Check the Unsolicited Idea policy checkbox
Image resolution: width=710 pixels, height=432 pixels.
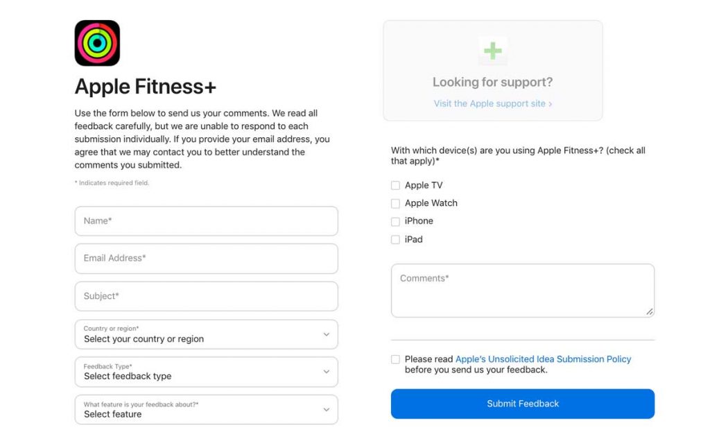tap(395, 360)
